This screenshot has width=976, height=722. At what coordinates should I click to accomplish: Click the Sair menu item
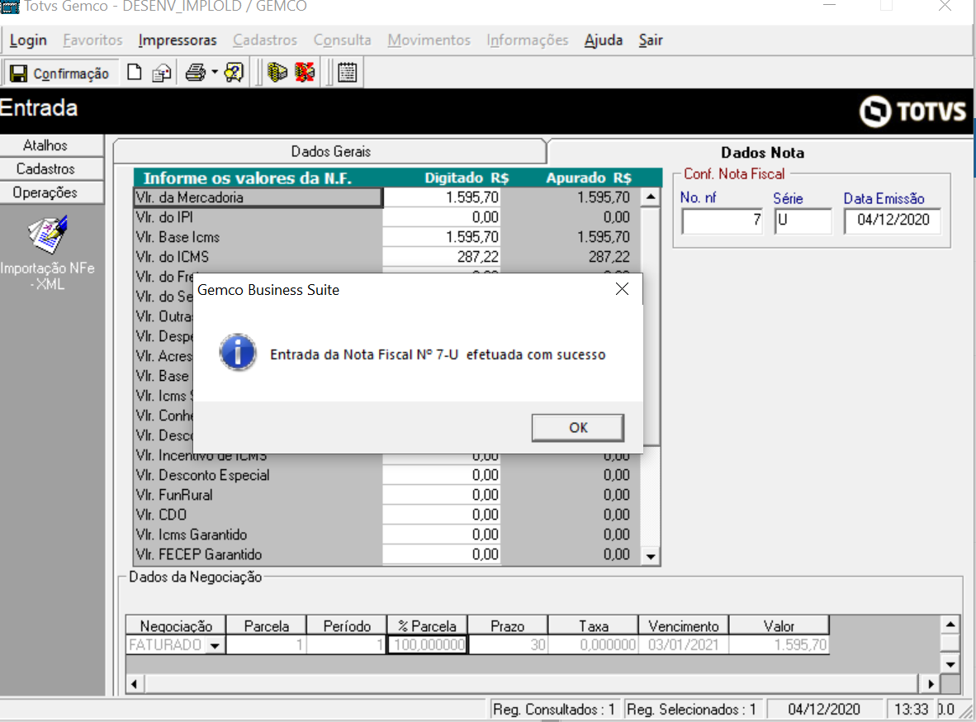click(651, 40)
